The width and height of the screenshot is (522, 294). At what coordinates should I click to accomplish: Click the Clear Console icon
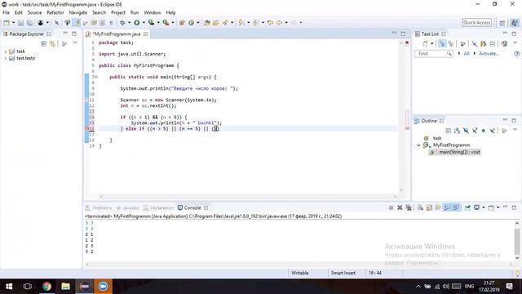point(421,207)
